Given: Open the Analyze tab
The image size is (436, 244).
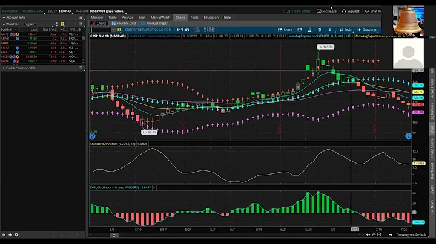Looking at the screenshot, I should tap(128, 17).
